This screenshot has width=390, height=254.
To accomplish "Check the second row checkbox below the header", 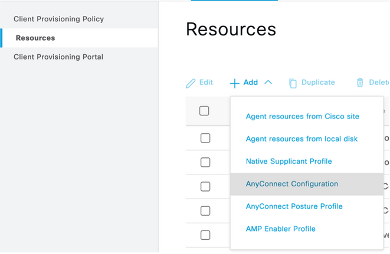I will pyautogui.click(x=205, y=162).
